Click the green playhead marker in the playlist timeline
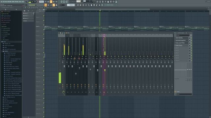Screen dimensions: 211x118 [100, 11]
